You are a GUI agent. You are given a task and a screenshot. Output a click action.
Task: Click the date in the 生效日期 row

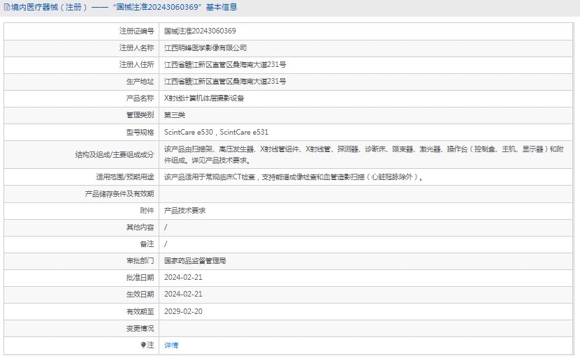click(183, 294)
